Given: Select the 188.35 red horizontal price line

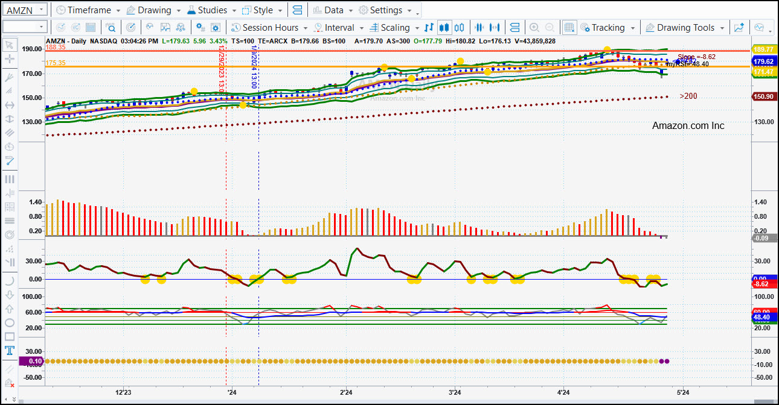Looking at the screenshot, I should [x=399, y=51].
